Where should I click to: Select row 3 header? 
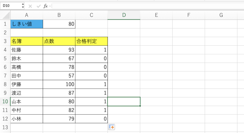[x=5, y=41]
